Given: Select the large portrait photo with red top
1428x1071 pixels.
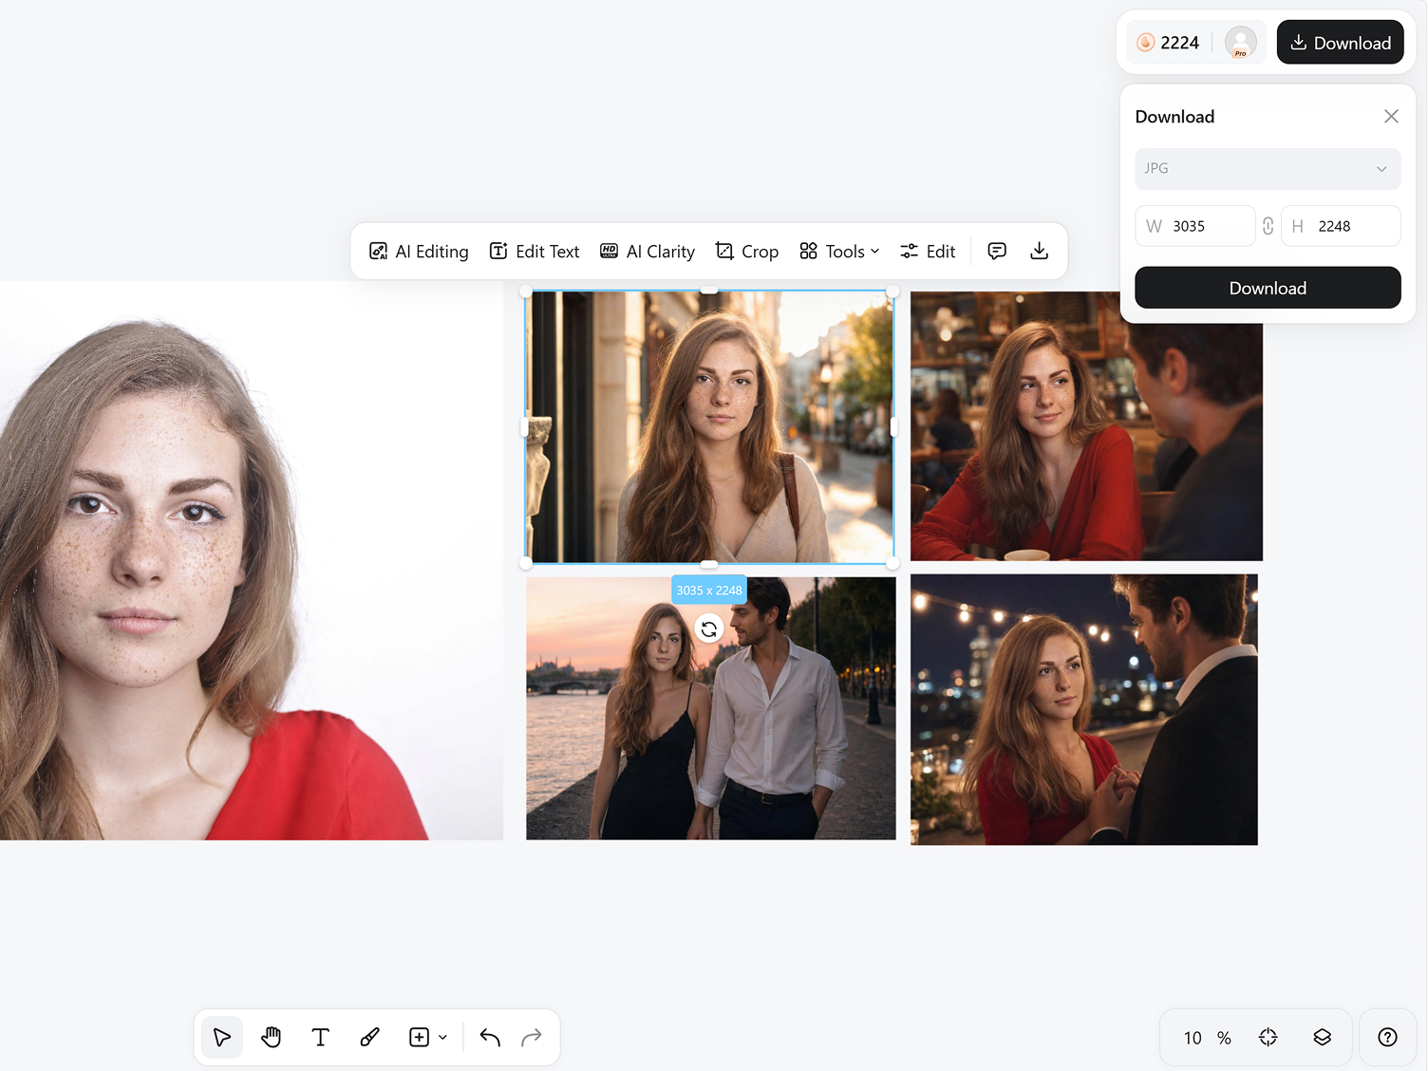Looking at the screenshot, I should point(252,560).
